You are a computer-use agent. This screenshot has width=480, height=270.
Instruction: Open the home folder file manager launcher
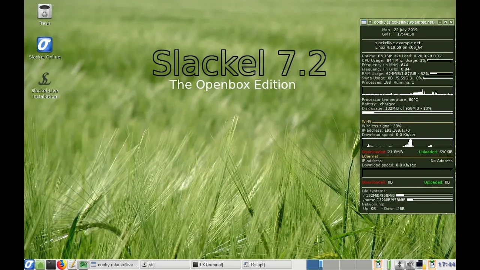tap(40, 265)
